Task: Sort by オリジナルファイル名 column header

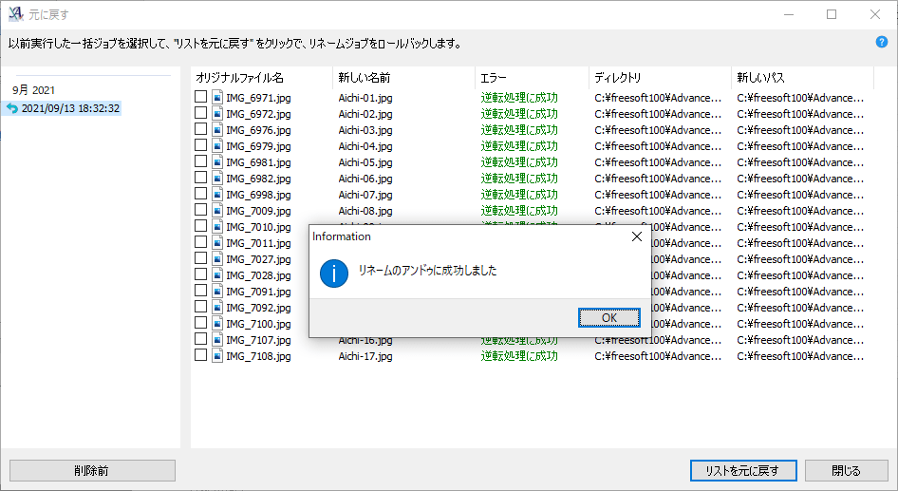Action: [x=262, y=77]
